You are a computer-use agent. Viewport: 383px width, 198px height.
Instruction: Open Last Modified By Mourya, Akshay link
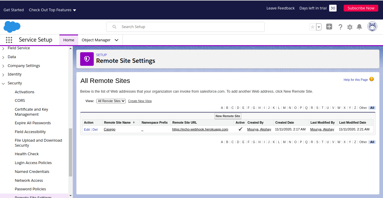(x=322, y=130)
